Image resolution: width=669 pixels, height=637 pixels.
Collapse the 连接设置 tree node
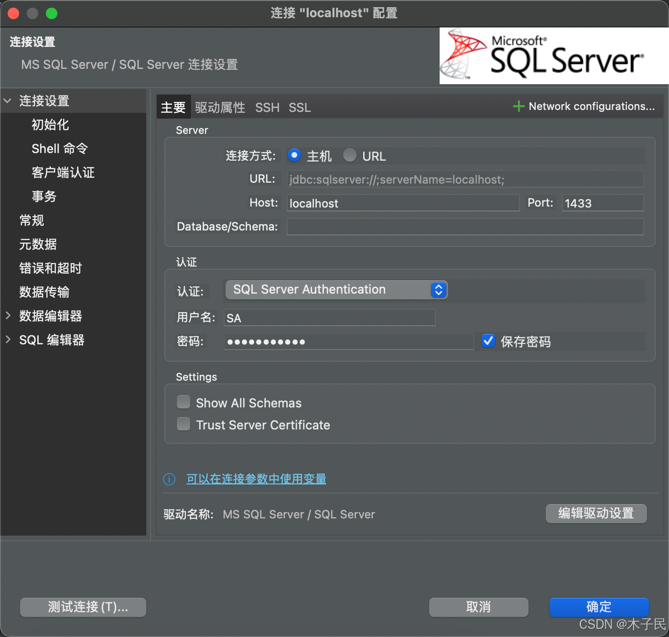[x=8, y=101]
